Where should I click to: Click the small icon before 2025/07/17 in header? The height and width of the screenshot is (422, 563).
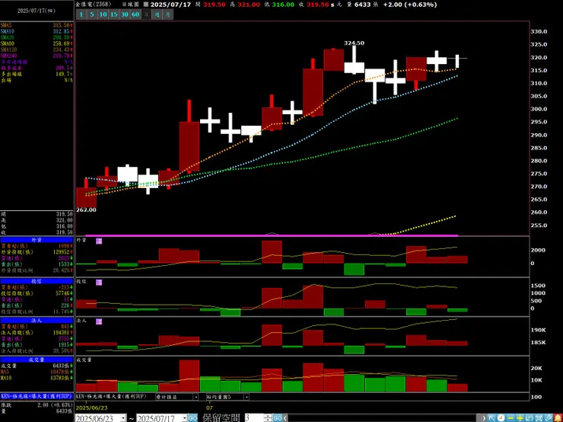pos(145,5)
